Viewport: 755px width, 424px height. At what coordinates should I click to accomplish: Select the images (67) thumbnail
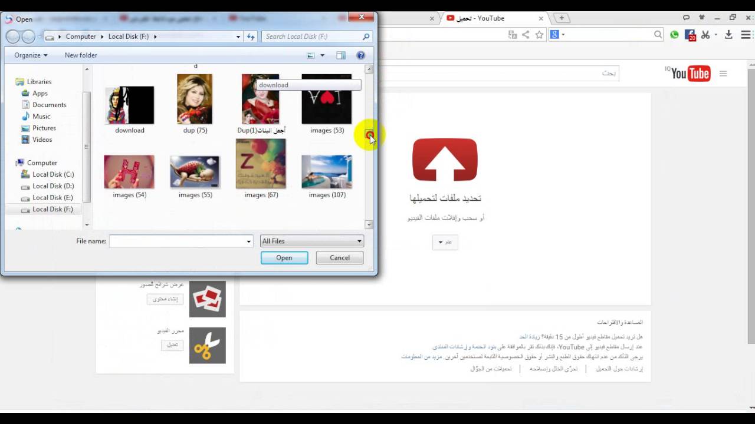261,163
